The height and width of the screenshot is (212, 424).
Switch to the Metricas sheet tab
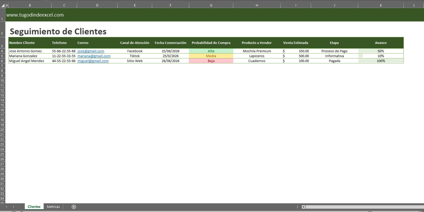tap(53, 207)
